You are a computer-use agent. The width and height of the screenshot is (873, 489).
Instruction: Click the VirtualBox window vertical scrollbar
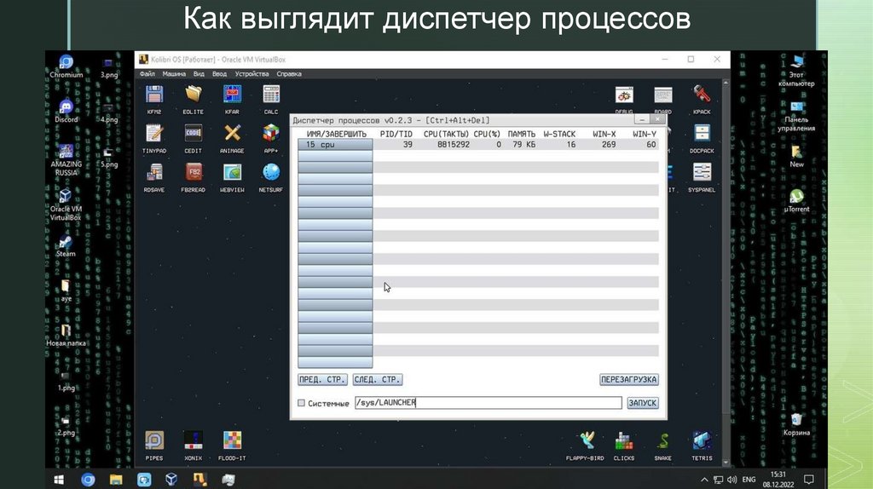[726, 272]
